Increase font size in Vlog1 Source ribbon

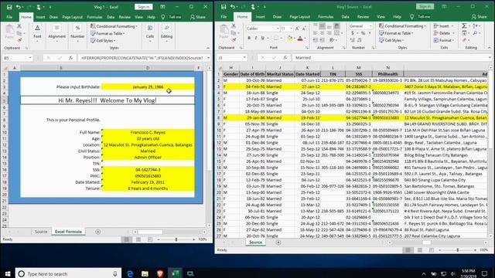pos(297,29)
